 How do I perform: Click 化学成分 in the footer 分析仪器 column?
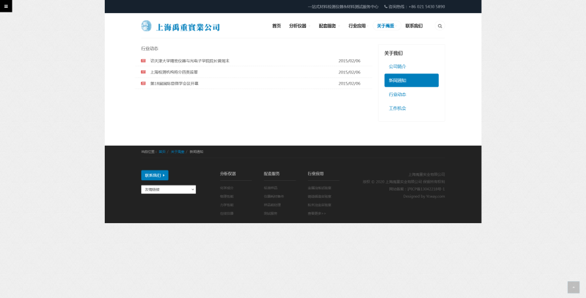click(x=227, y=188)
